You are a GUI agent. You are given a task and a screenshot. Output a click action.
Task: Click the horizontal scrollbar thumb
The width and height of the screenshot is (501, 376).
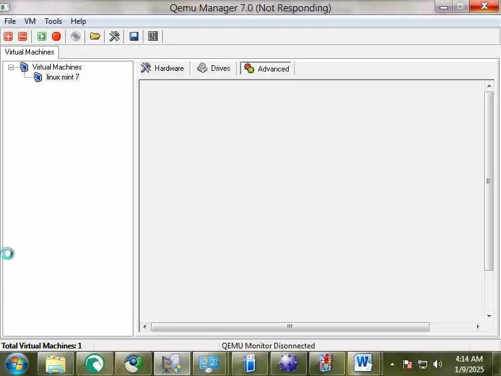tap(290, 326)
